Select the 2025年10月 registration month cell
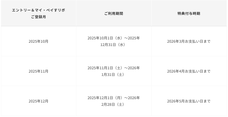 click(x=38, y=41)
